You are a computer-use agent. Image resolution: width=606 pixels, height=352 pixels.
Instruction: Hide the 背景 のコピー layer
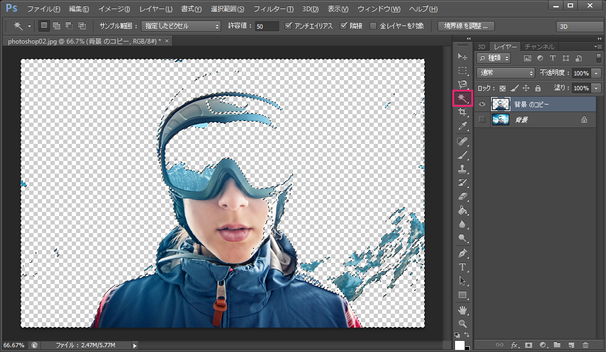pyautogui.click(x=482, y=105)
